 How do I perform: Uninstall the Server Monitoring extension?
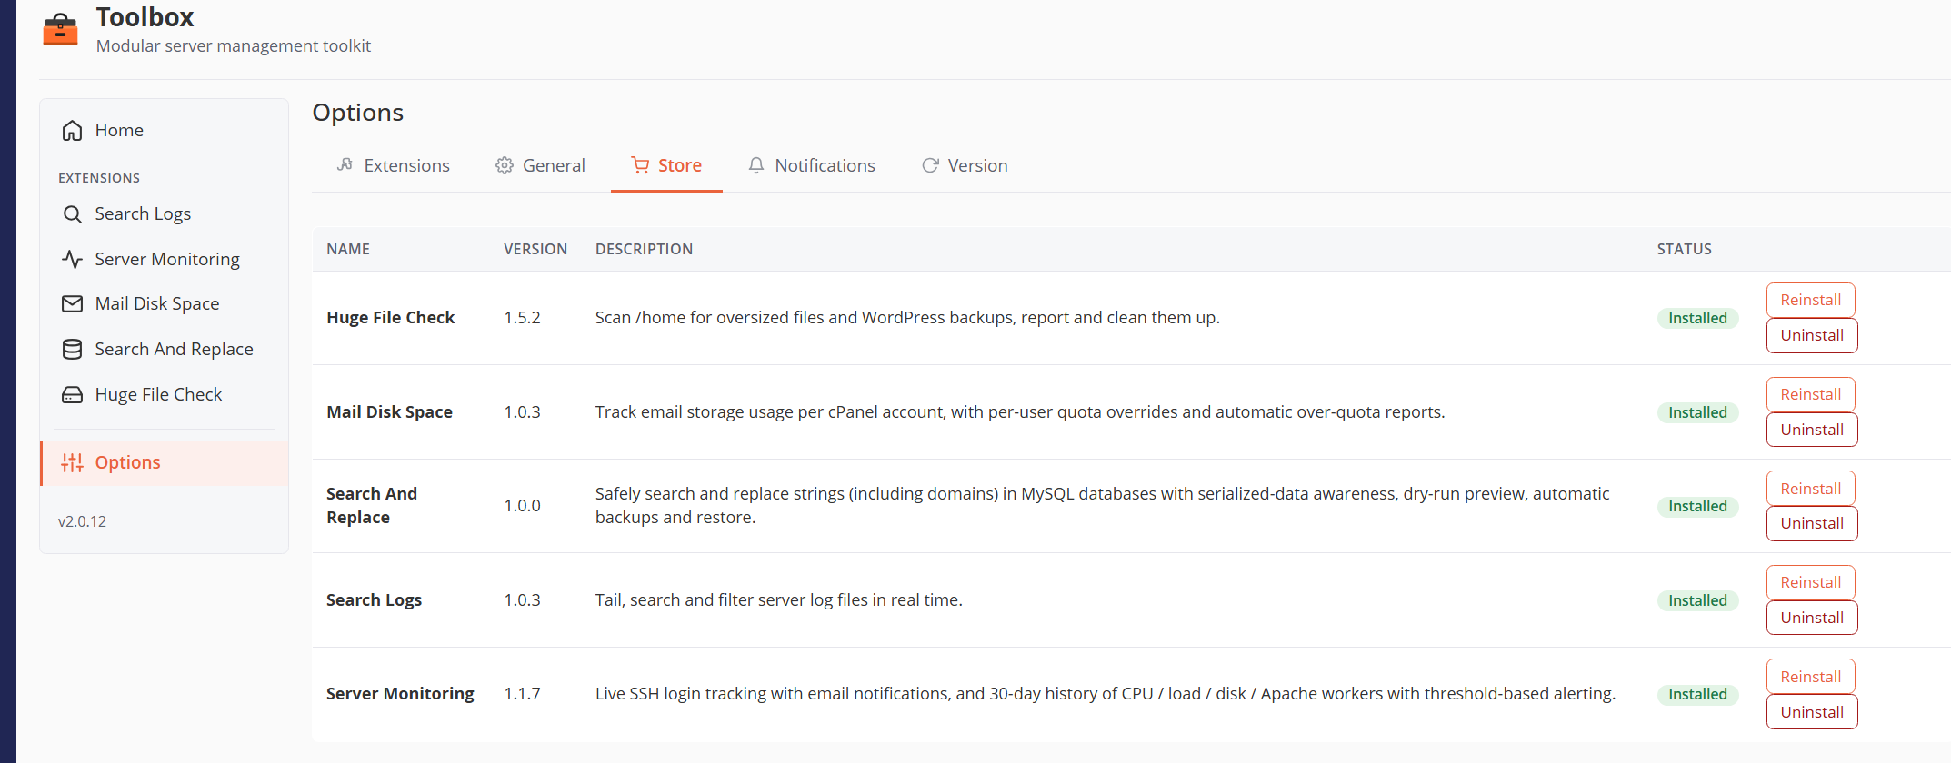pos(1812,713)
